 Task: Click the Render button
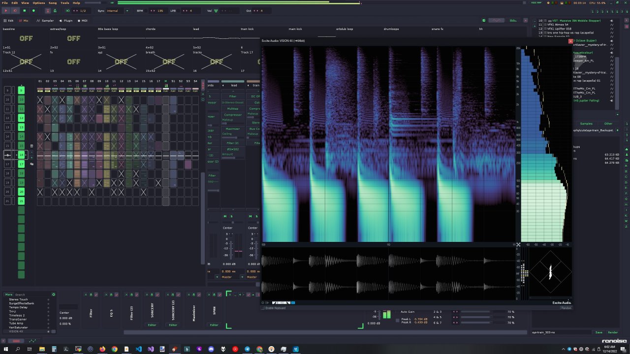(612, 332)
